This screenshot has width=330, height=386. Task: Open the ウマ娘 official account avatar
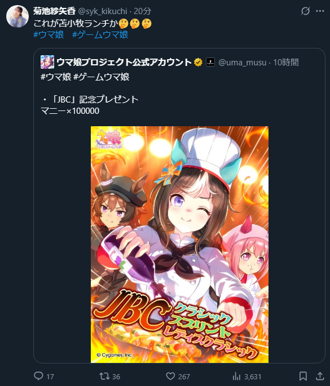(x=47, y=62)
